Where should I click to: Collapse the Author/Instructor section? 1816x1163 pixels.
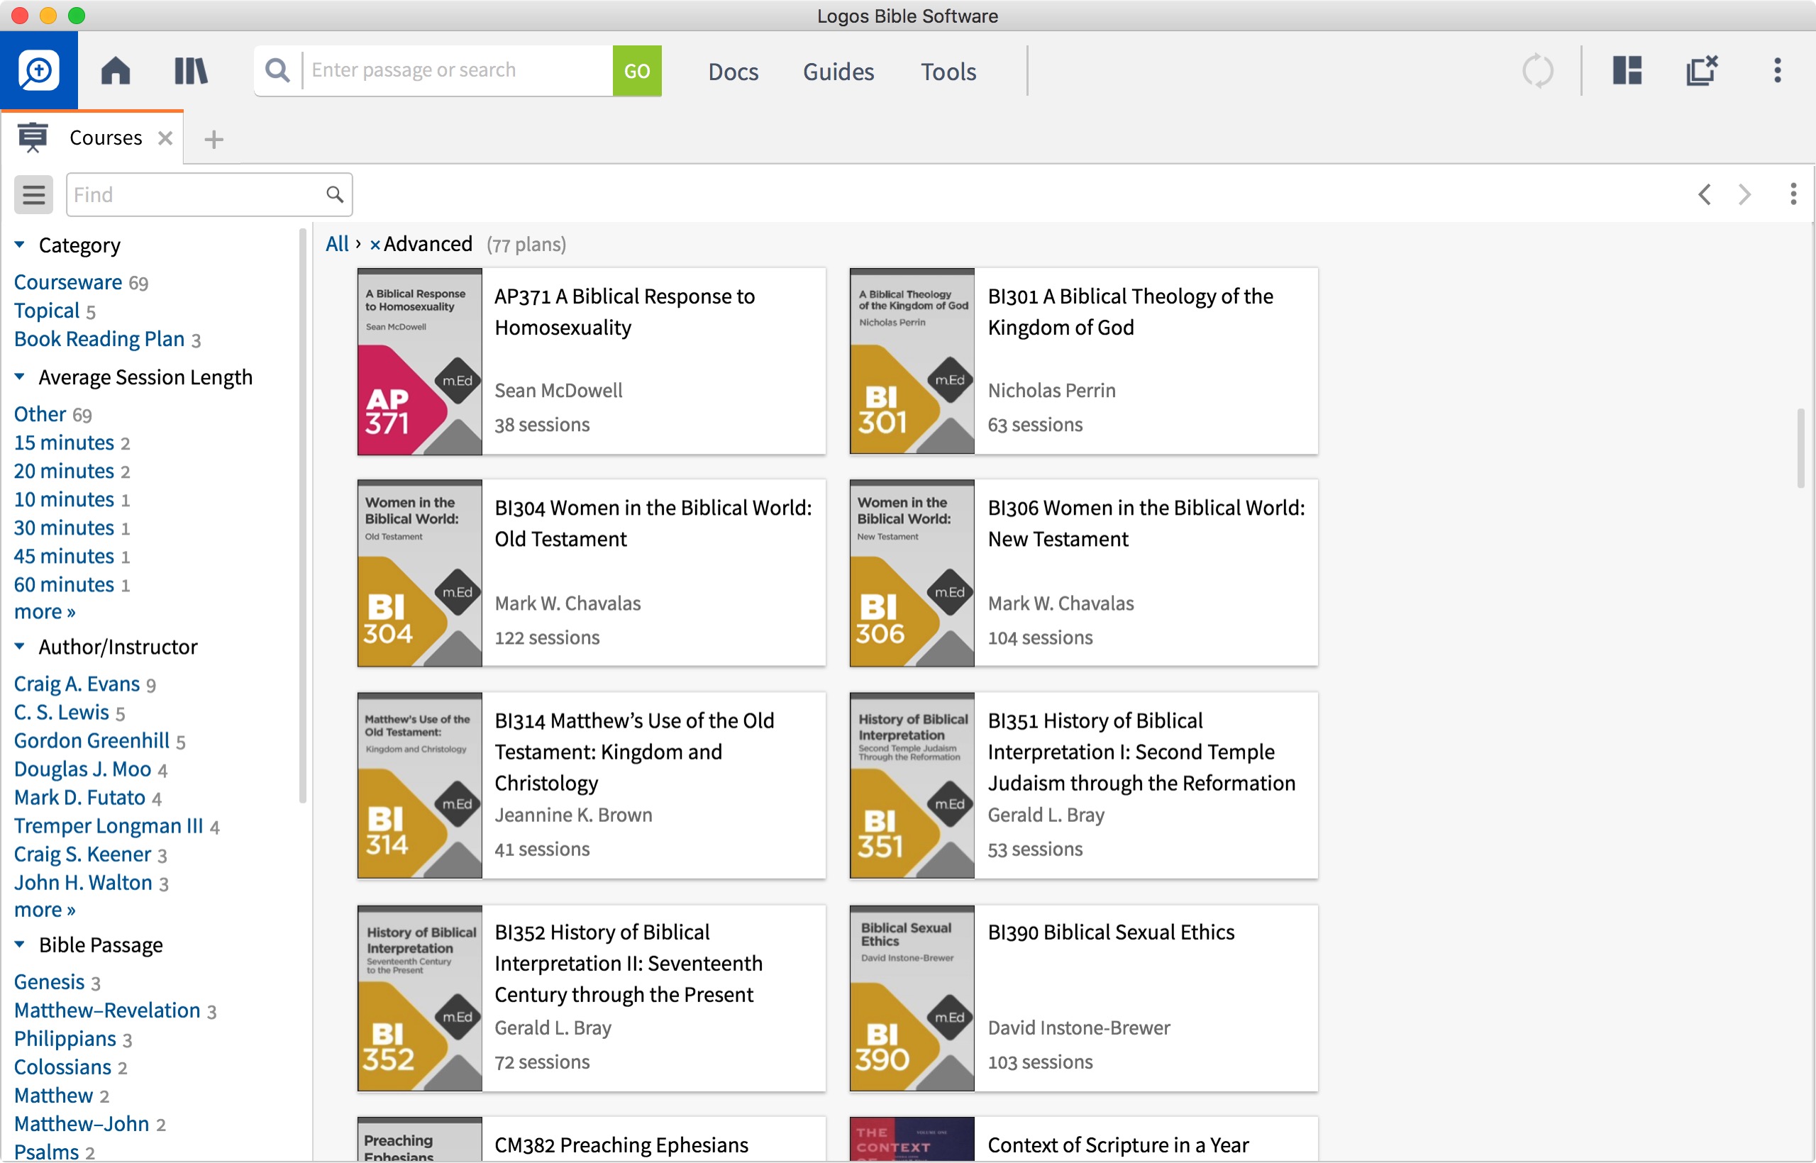click(x=21, y=647)
